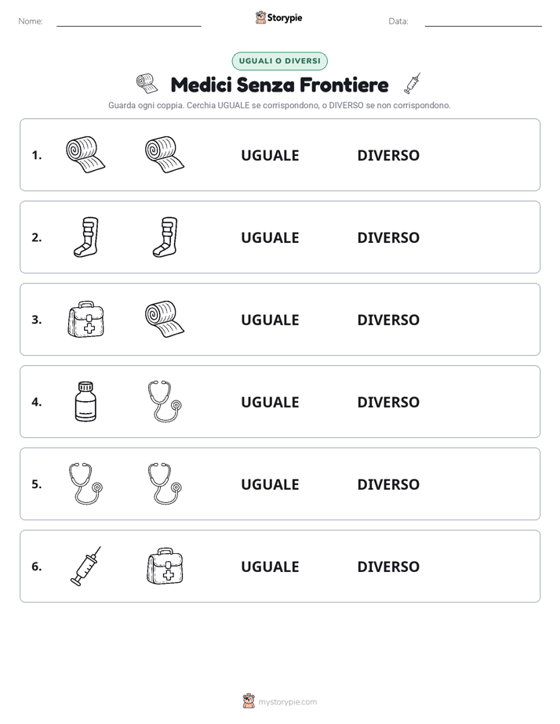Image resolution: width=560 pixels, height=724 pixels.
Task: Click the second leg cast in row 2
Action: point(165,237)
